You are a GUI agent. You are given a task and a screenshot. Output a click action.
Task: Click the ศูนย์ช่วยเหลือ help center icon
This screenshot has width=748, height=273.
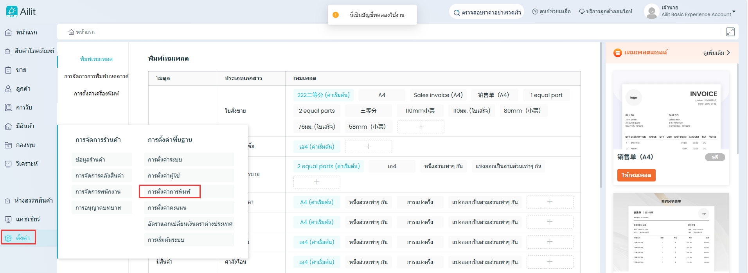[x=535, y=12]
